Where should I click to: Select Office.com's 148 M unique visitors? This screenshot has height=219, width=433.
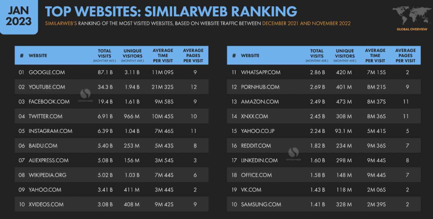344,175
